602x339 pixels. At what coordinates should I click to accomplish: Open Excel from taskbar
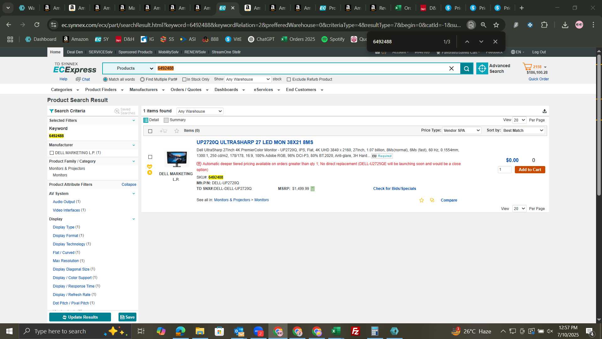tap(336, 331)
